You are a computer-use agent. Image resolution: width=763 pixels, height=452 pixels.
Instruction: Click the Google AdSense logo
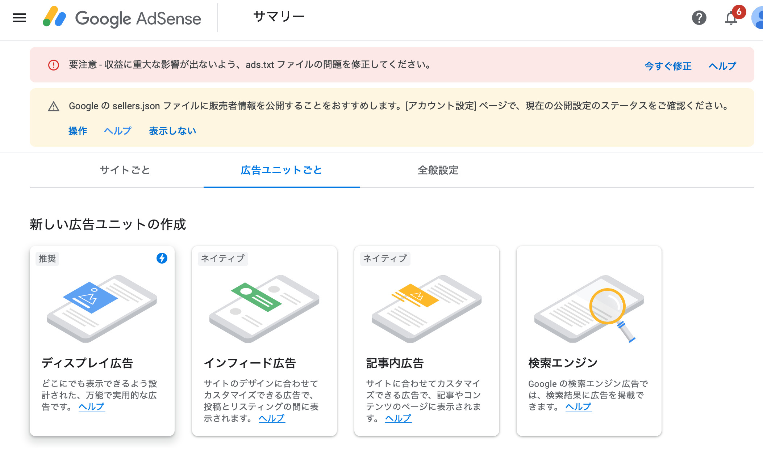coord(122,18)
